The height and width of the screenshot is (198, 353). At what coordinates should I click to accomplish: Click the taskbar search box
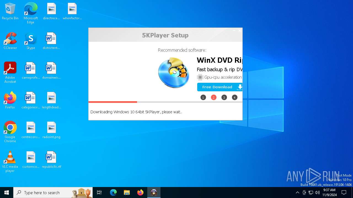coord(53,193)
